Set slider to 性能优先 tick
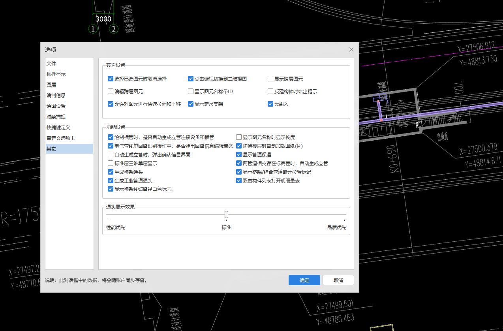This screenshot has height=331, width=503. [107, 220]
